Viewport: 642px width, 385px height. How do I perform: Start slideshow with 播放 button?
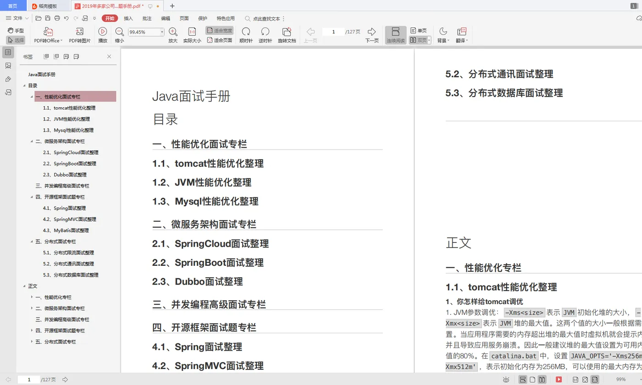pyautogui.click(x=103, y=35)
